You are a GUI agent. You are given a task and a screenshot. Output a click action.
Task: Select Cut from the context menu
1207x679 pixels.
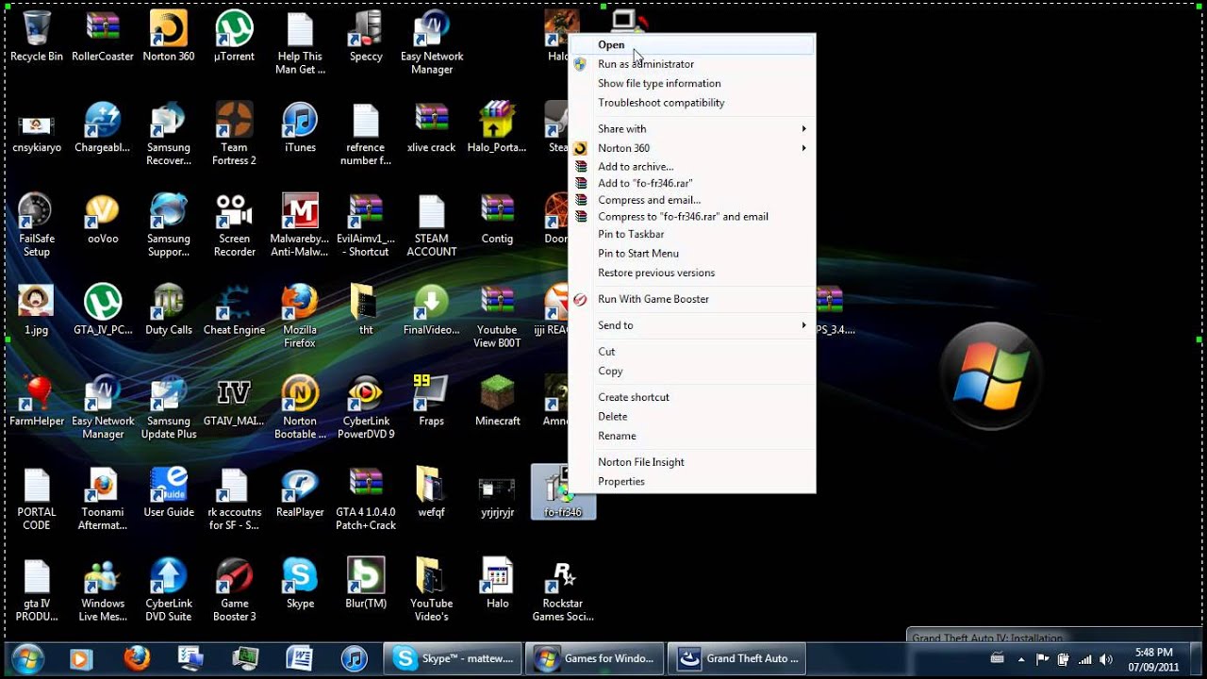pos(693,352)
